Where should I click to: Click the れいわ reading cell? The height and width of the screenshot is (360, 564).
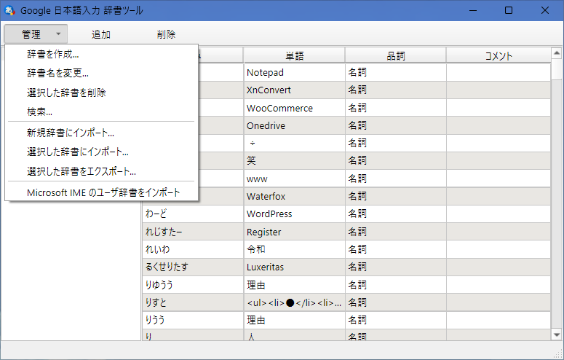pyautogui.click(x=193, y=249)
